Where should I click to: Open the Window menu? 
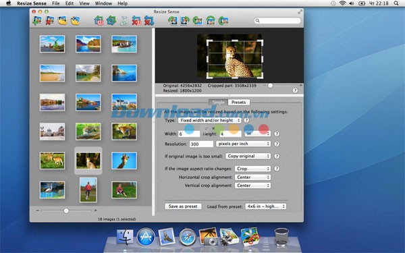click(x=103, y=3)
